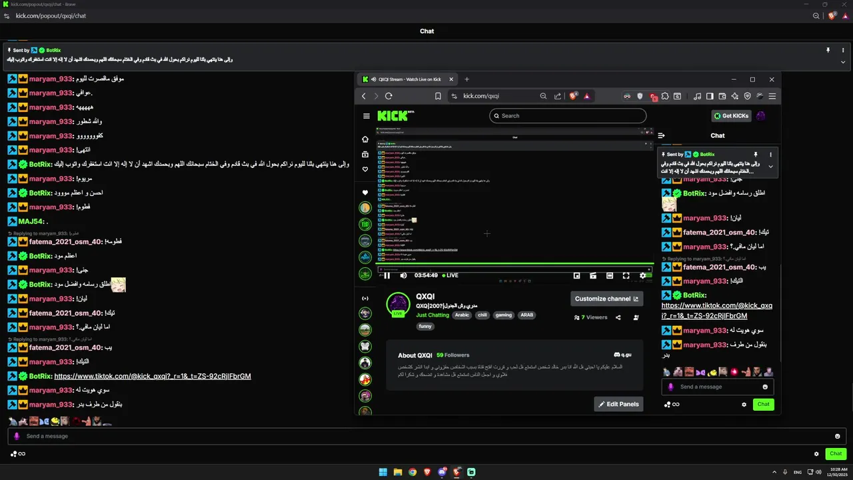The height and width of the screenshot is (480, 853).
Task: Open video player settings gear
Action: click(642, 275)
